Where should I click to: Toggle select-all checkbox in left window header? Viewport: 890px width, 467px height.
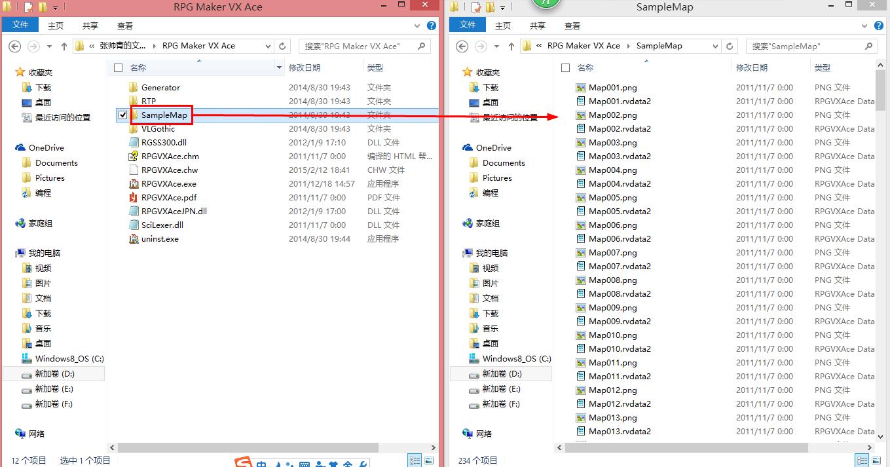(x=118, y=67)
